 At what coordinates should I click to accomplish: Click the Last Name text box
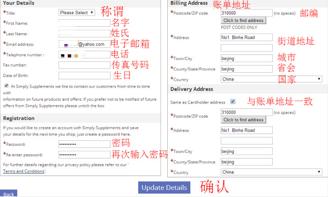tap(84, 34)
